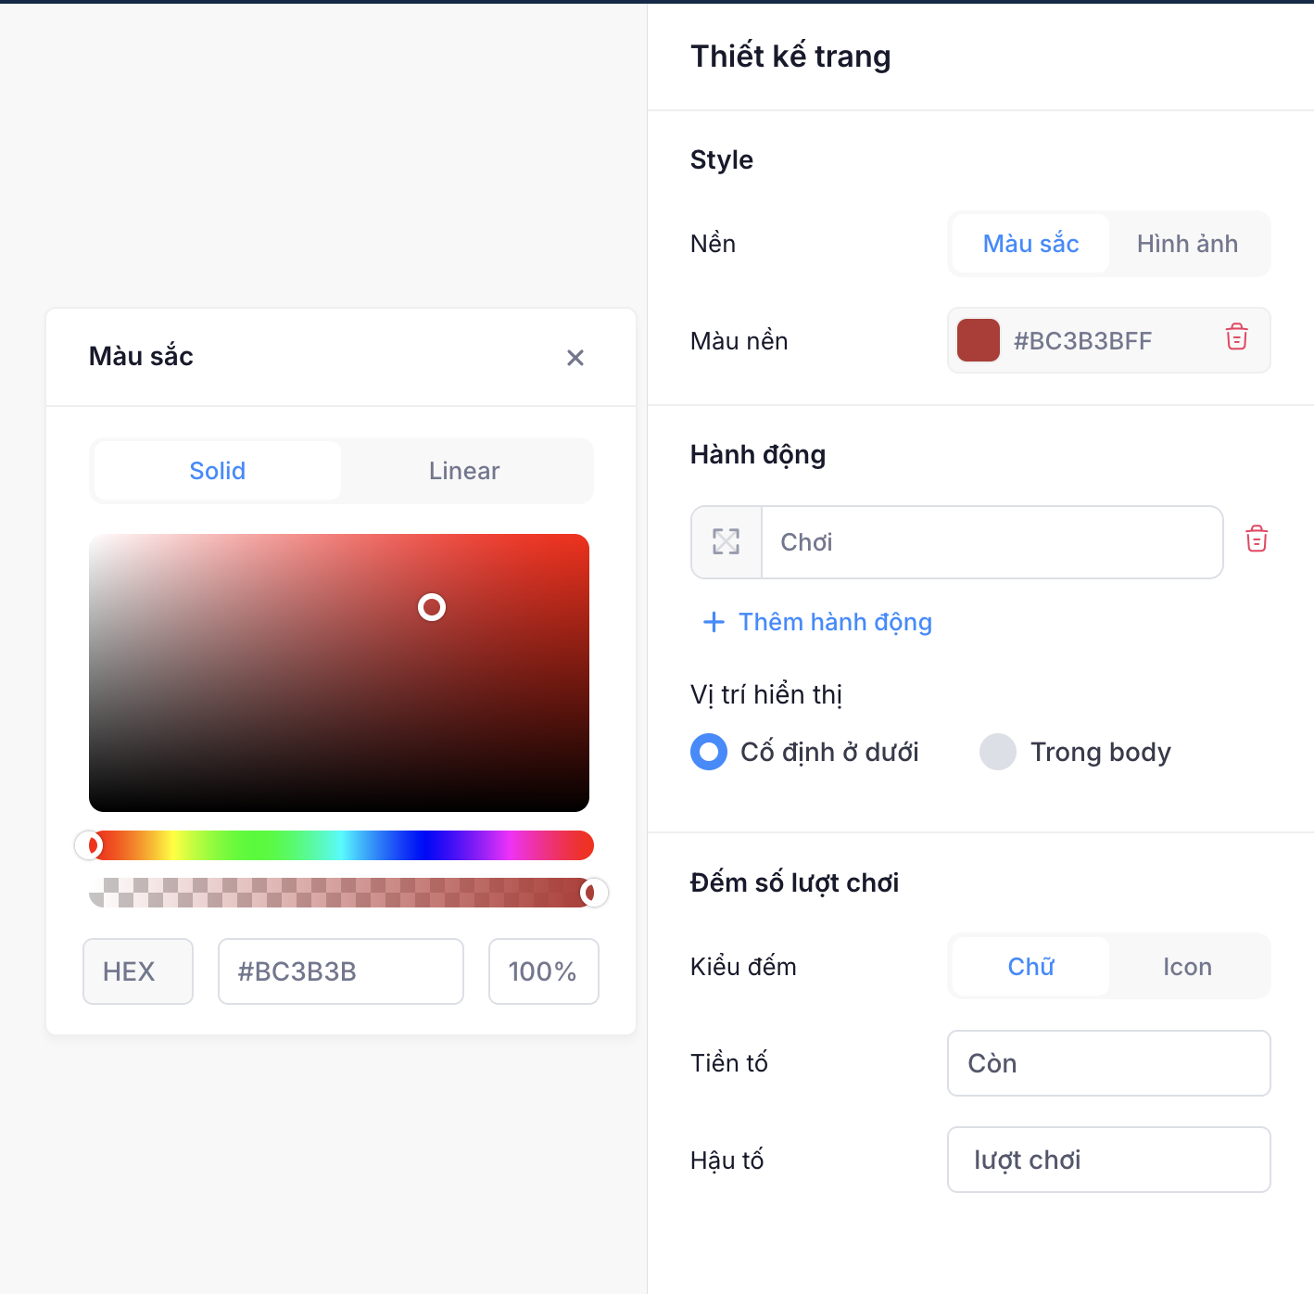
Task: Set counter type to Icon
Action: pyautogui.click(x=1187, y=967)
